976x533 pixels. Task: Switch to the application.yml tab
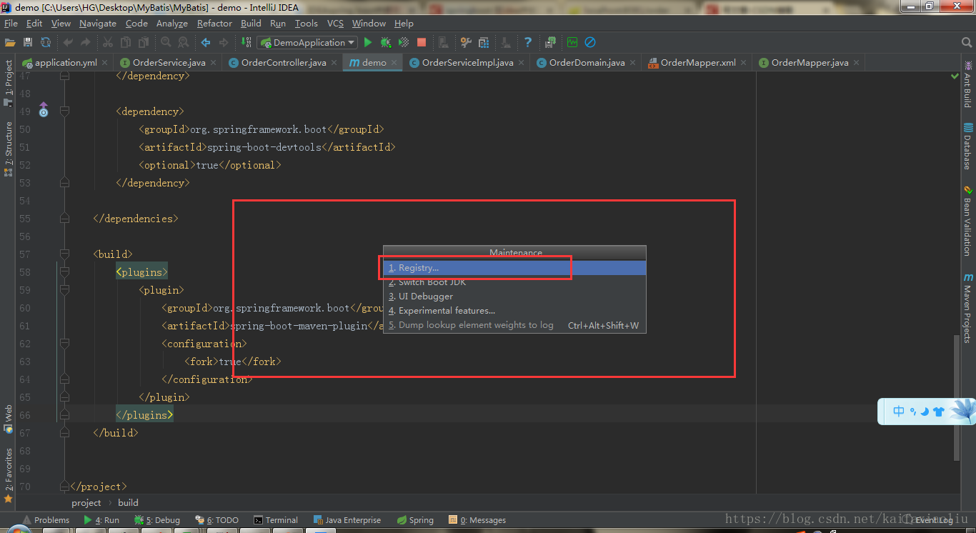(65, 63)
